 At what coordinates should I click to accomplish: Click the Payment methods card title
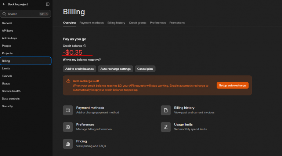coord(90,108)
